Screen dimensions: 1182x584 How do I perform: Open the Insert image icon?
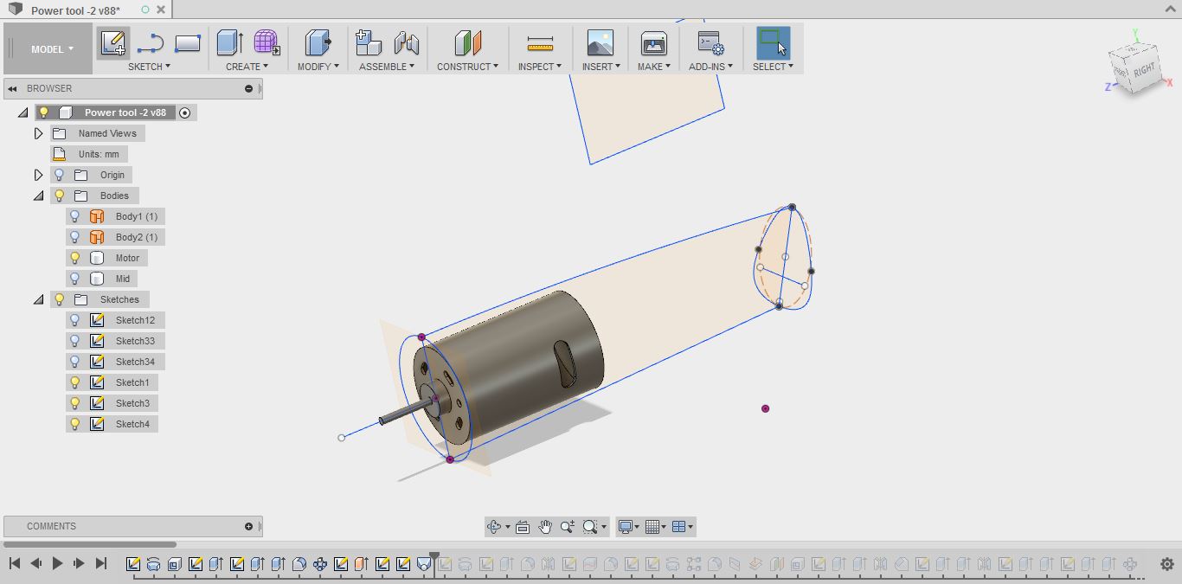click(600, 43)
